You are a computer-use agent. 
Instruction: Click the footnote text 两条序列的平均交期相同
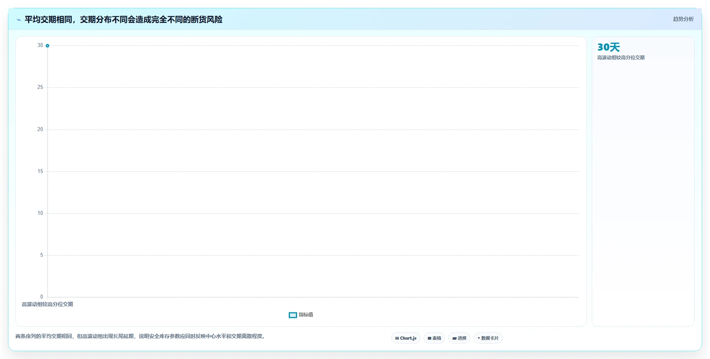pos(44,336)
